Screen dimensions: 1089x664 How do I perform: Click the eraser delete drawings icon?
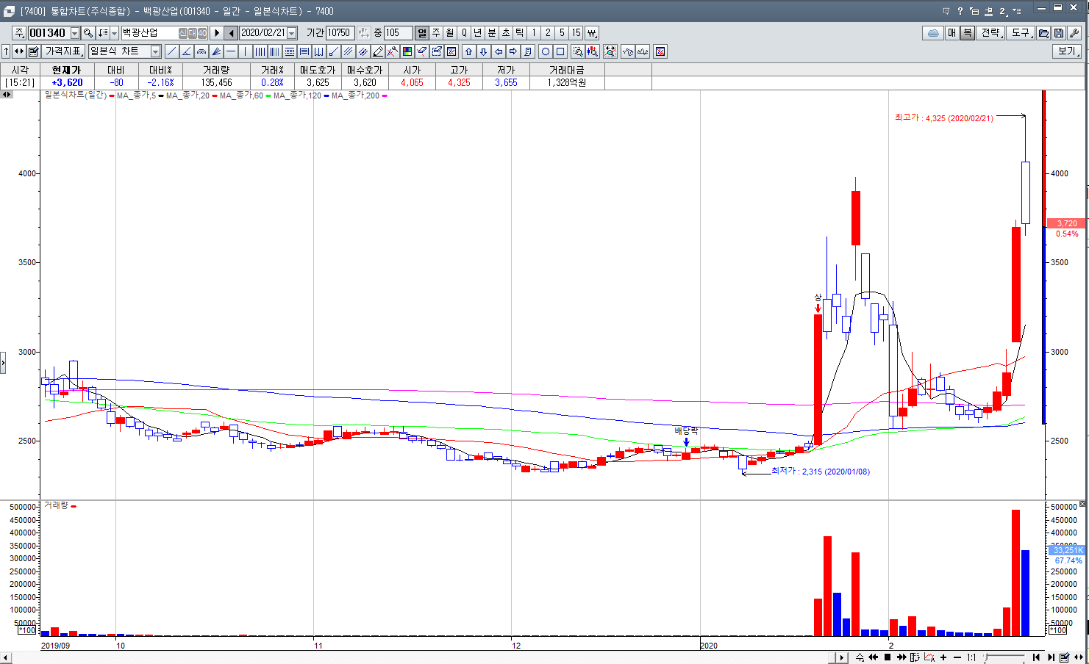point(422,51)
